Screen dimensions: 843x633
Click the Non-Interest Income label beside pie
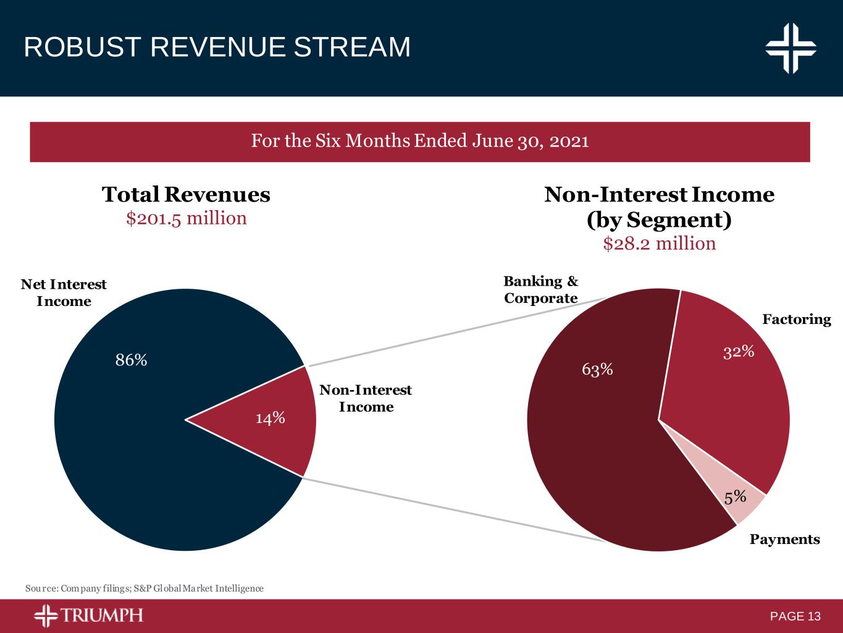366,398
